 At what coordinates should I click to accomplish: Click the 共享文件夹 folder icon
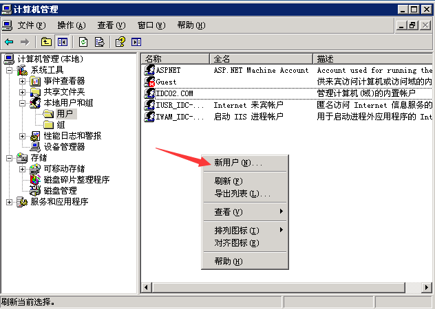tap(35, 92)
